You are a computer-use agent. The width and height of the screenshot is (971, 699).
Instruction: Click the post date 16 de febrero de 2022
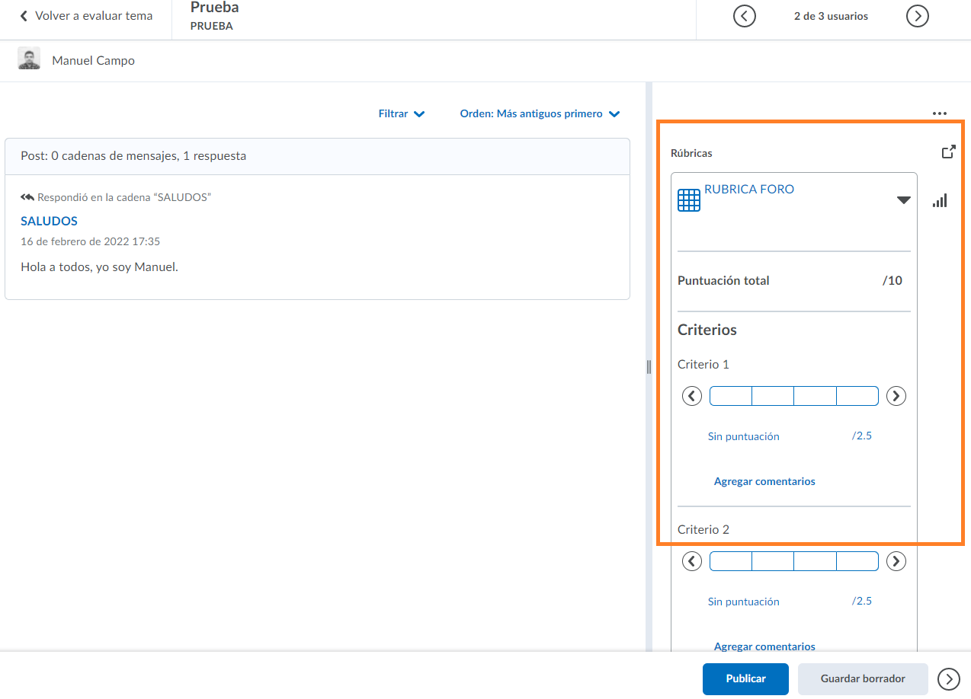click(x=90, y=241)
